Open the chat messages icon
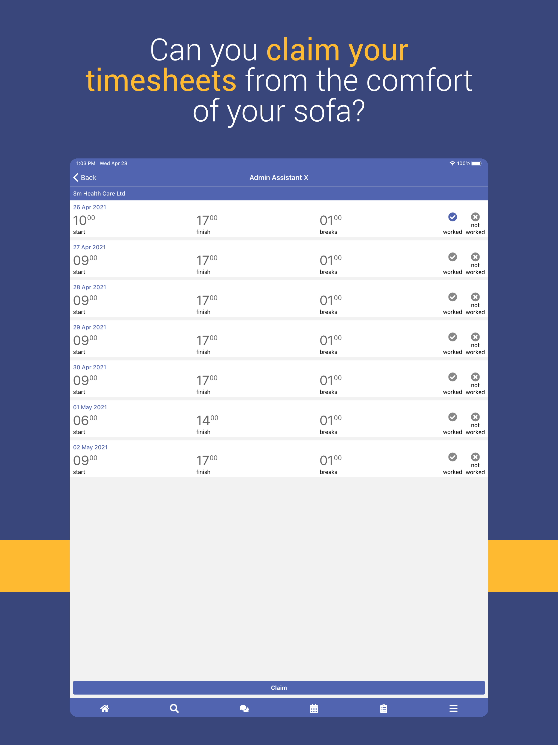The image size is (558, 745). click(244, 708)
